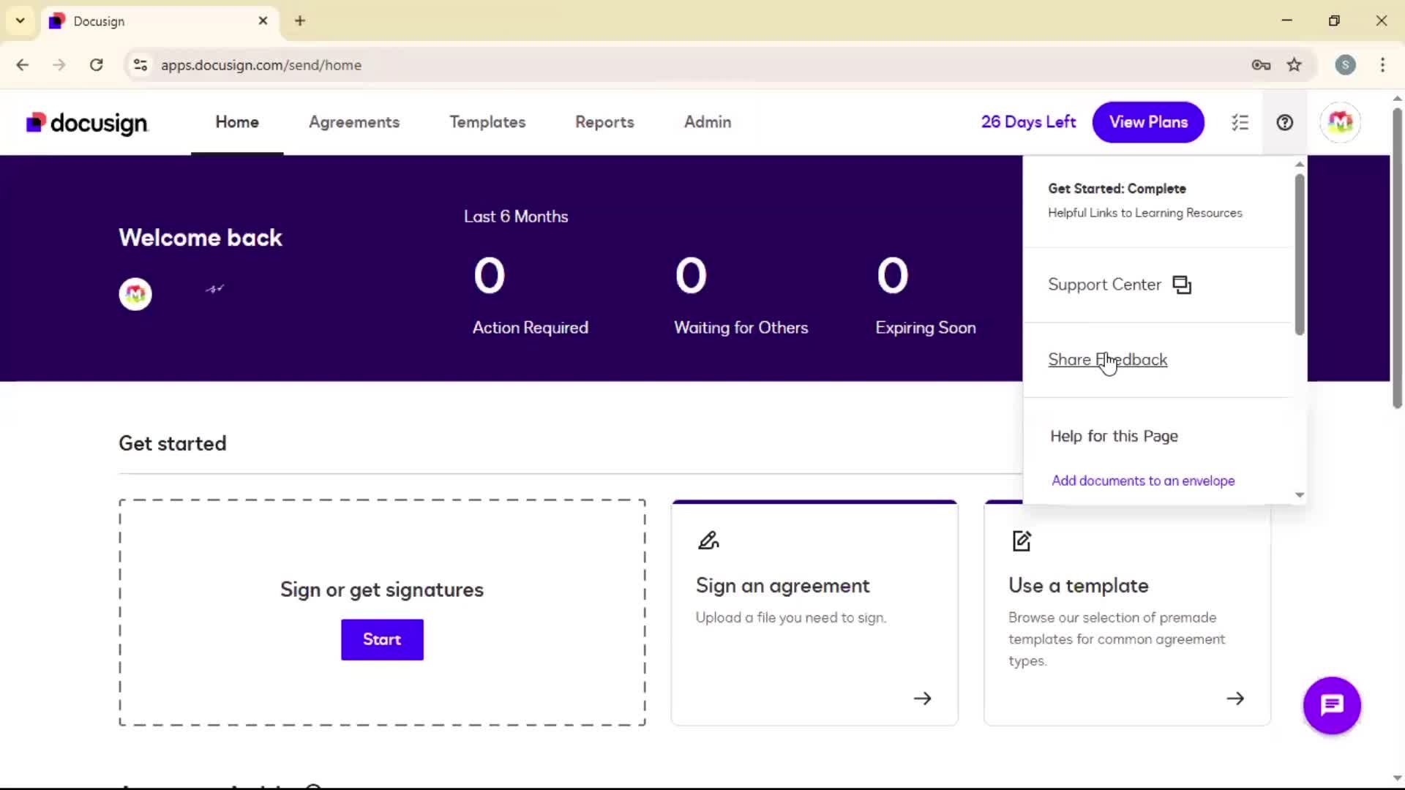Bookmark this page with star icon
Image resolution: width=1405 pixels, height=790 pixels.
[x=1295, y=65]
